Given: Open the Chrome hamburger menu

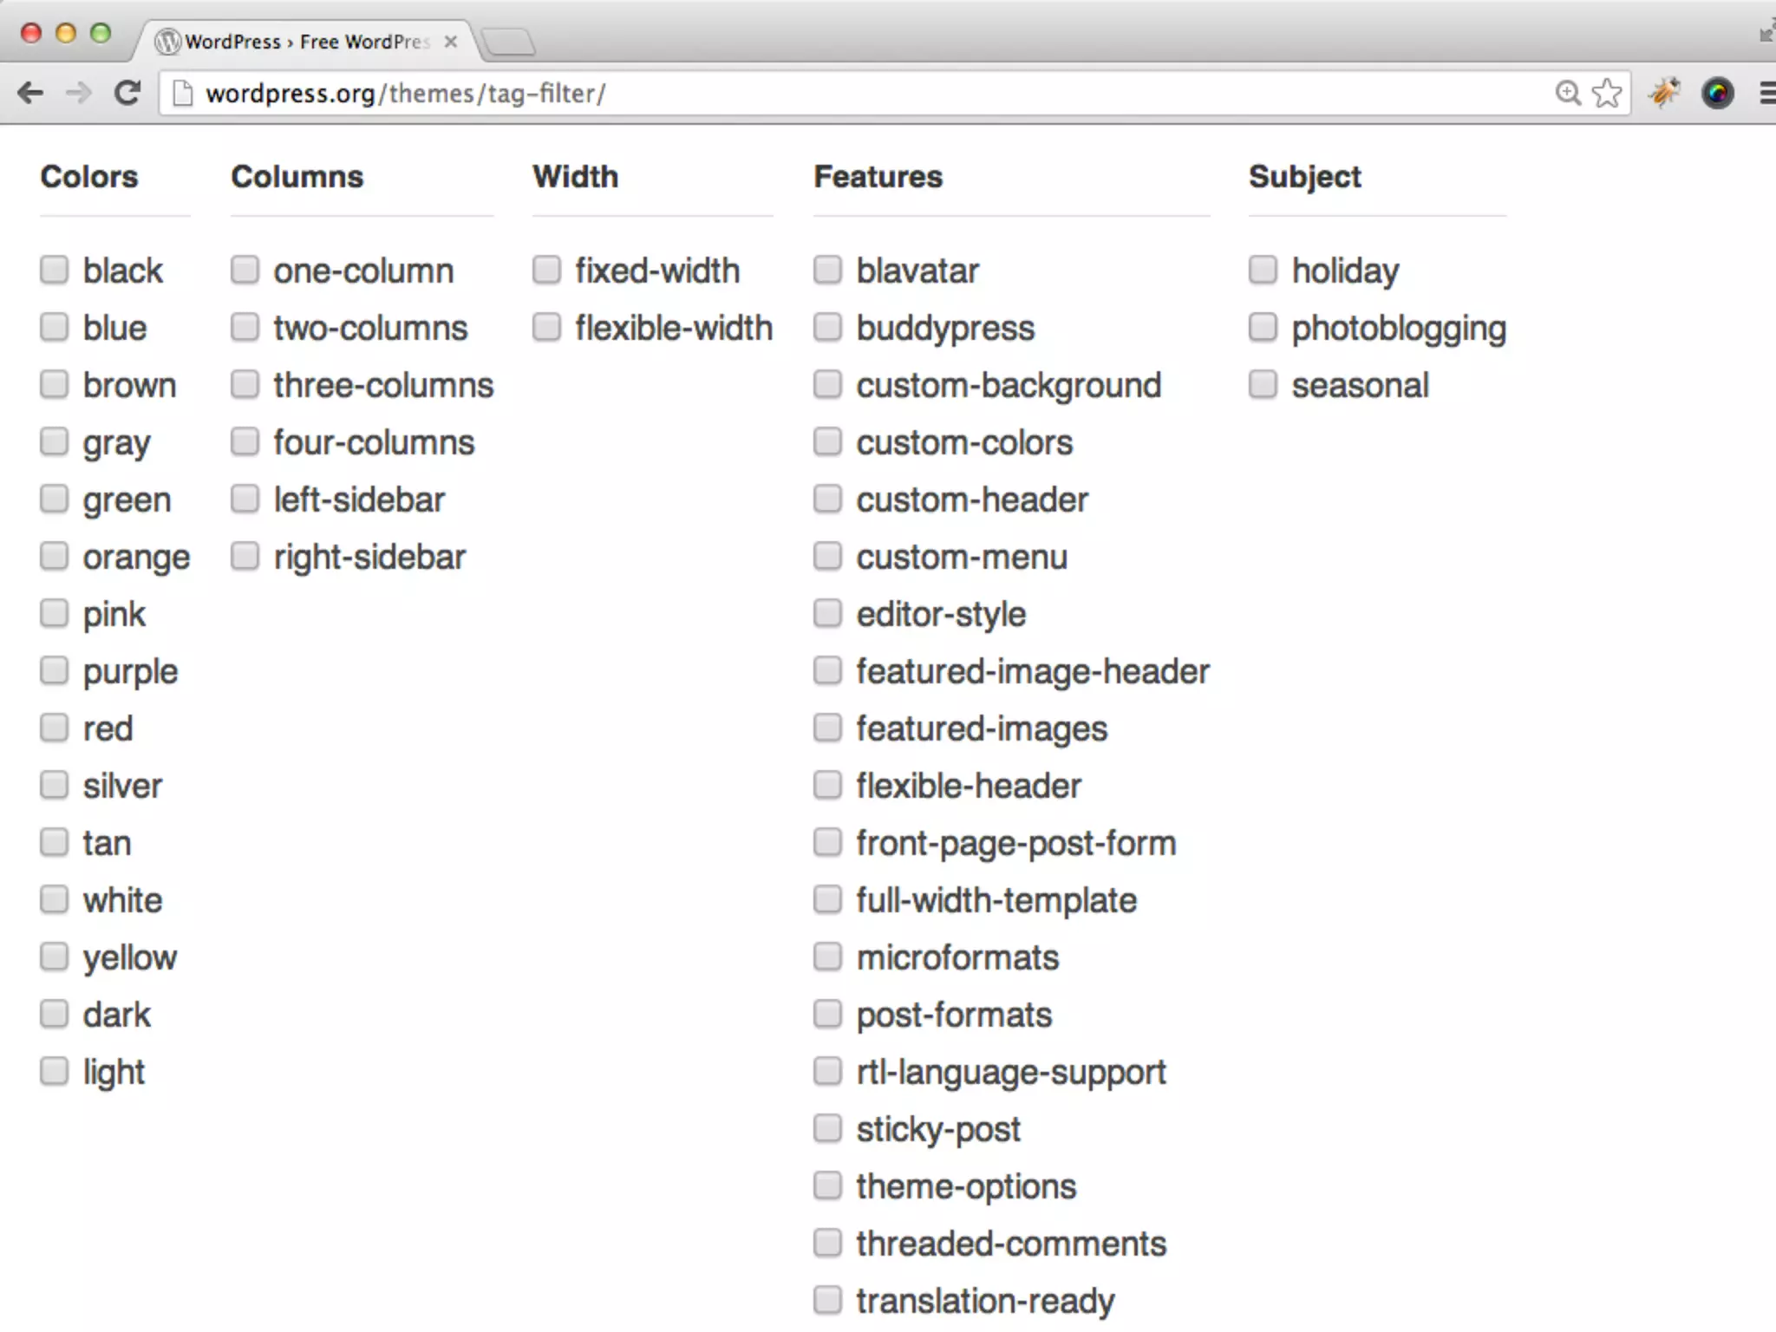Looking at the screenshot, I should click(x=1767, y=93).
